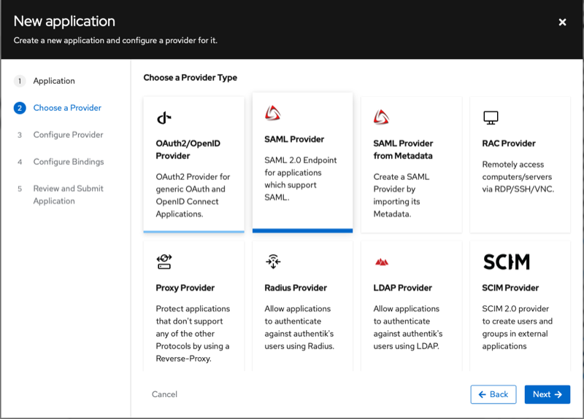The width and height of the screenshot is (584, 419).
Task: Proceed with the Next button
Action: 547,394
